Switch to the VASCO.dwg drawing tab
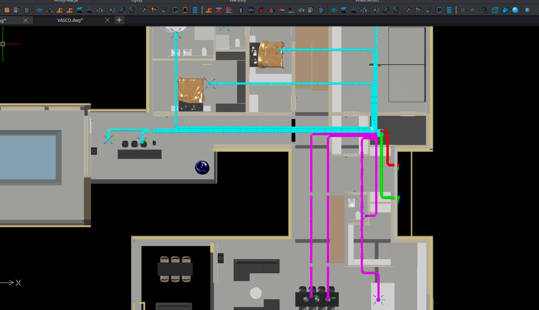539x310 pixels. 70,20
